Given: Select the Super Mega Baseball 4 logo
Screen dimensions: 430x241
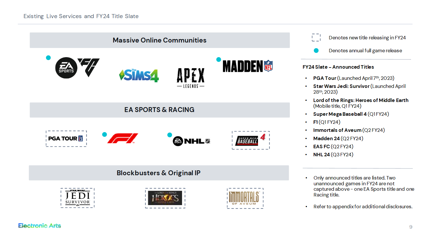Looking at the screenshot, I should coord(251,140).
